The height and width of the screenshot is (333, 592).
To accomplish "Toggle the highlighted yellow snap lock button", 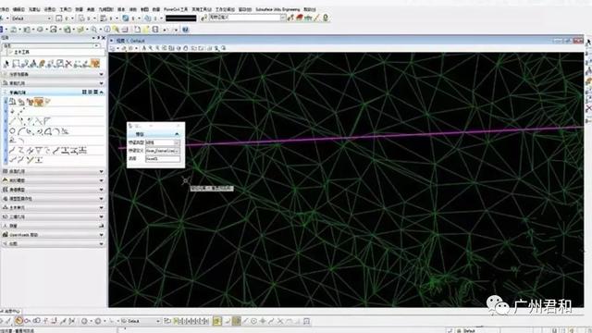I will pos(217,321).
